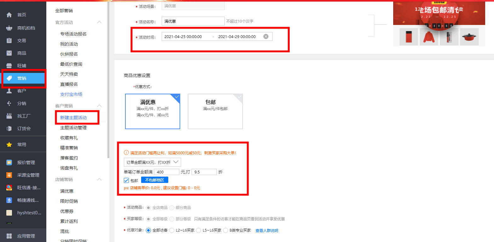Open the 订单金额满XX元,打XX折 dropdown
494x242 pixels.
(152, 162)
